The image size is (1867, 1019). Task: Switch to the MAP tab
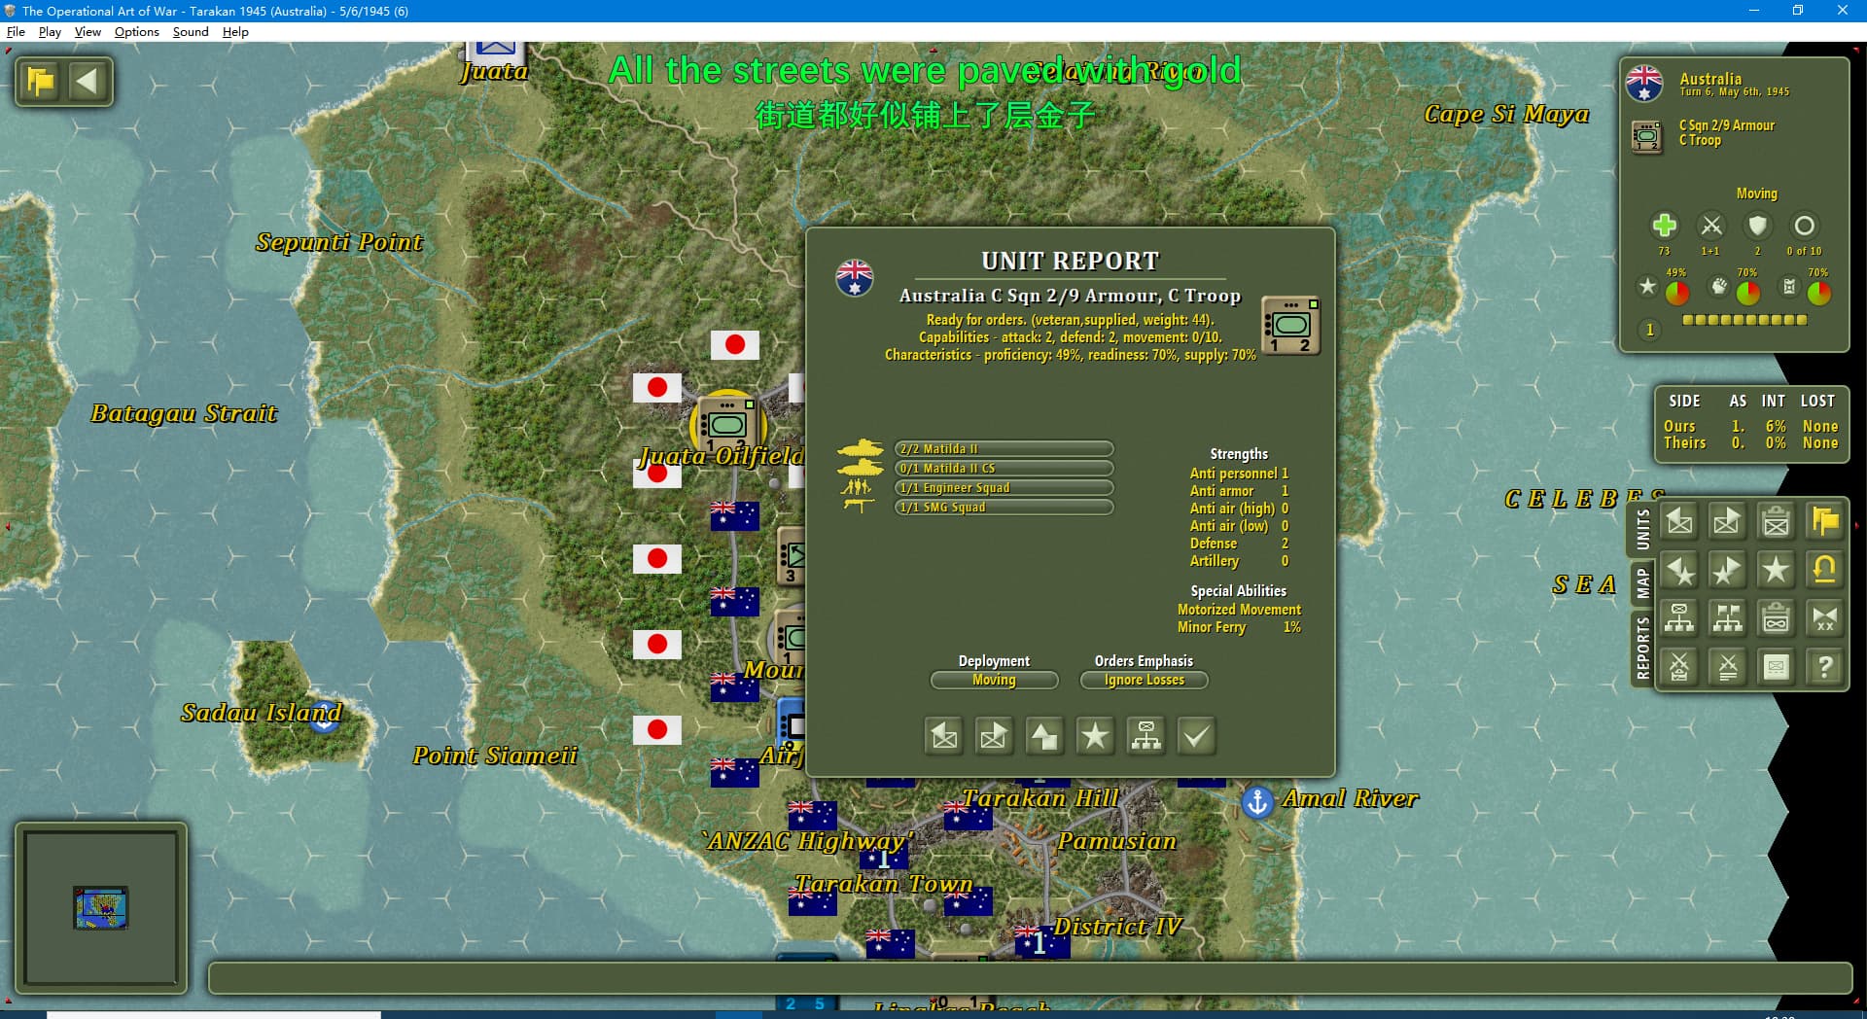[x=1642, y=583]
